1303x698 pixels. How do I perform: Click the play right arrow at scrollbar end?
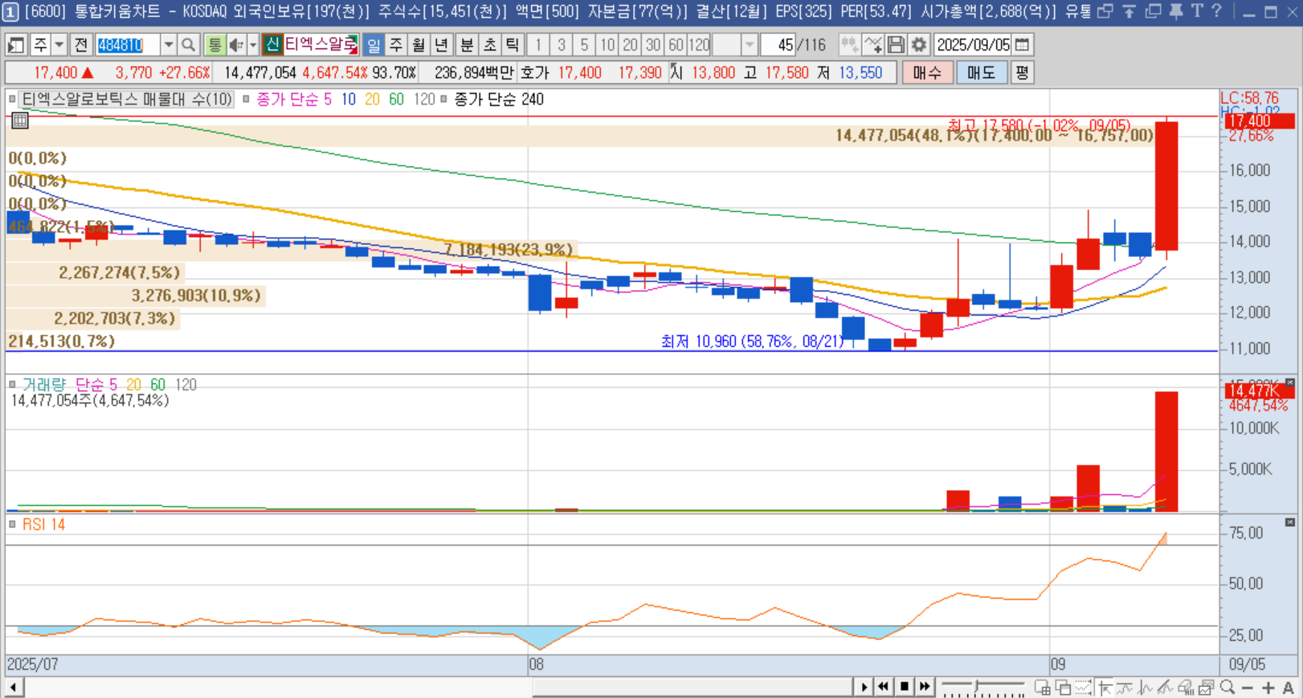(x=864, y=687)
